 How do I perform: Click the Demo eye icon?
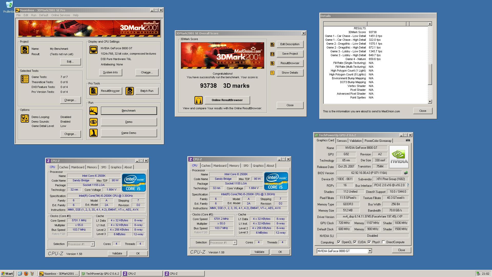[x=93, y=122]
